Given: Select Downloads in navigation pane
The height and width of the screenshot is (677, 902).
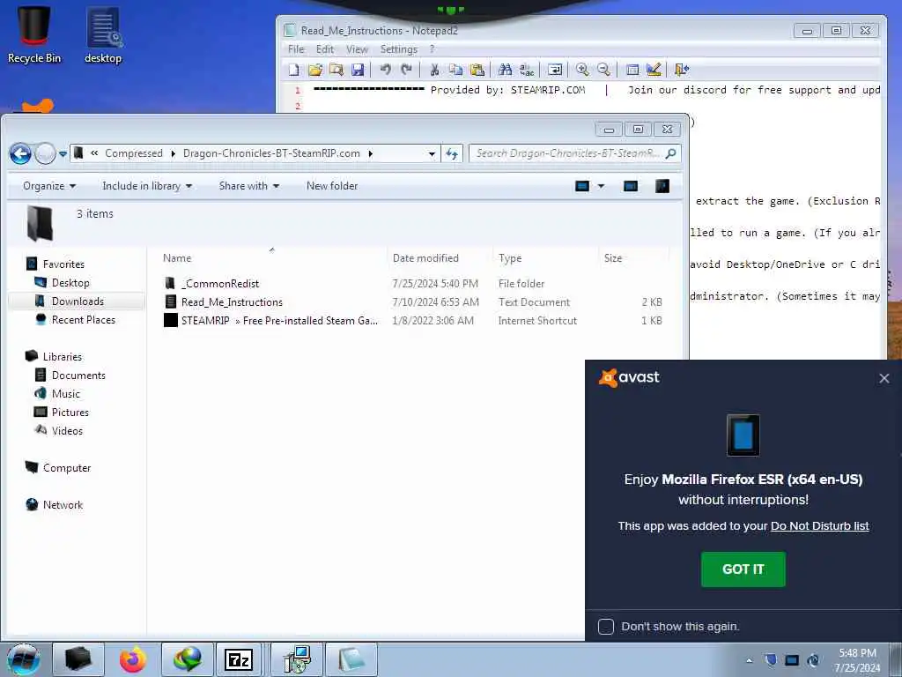Looking at the screenshot, I should pos(78,301).
